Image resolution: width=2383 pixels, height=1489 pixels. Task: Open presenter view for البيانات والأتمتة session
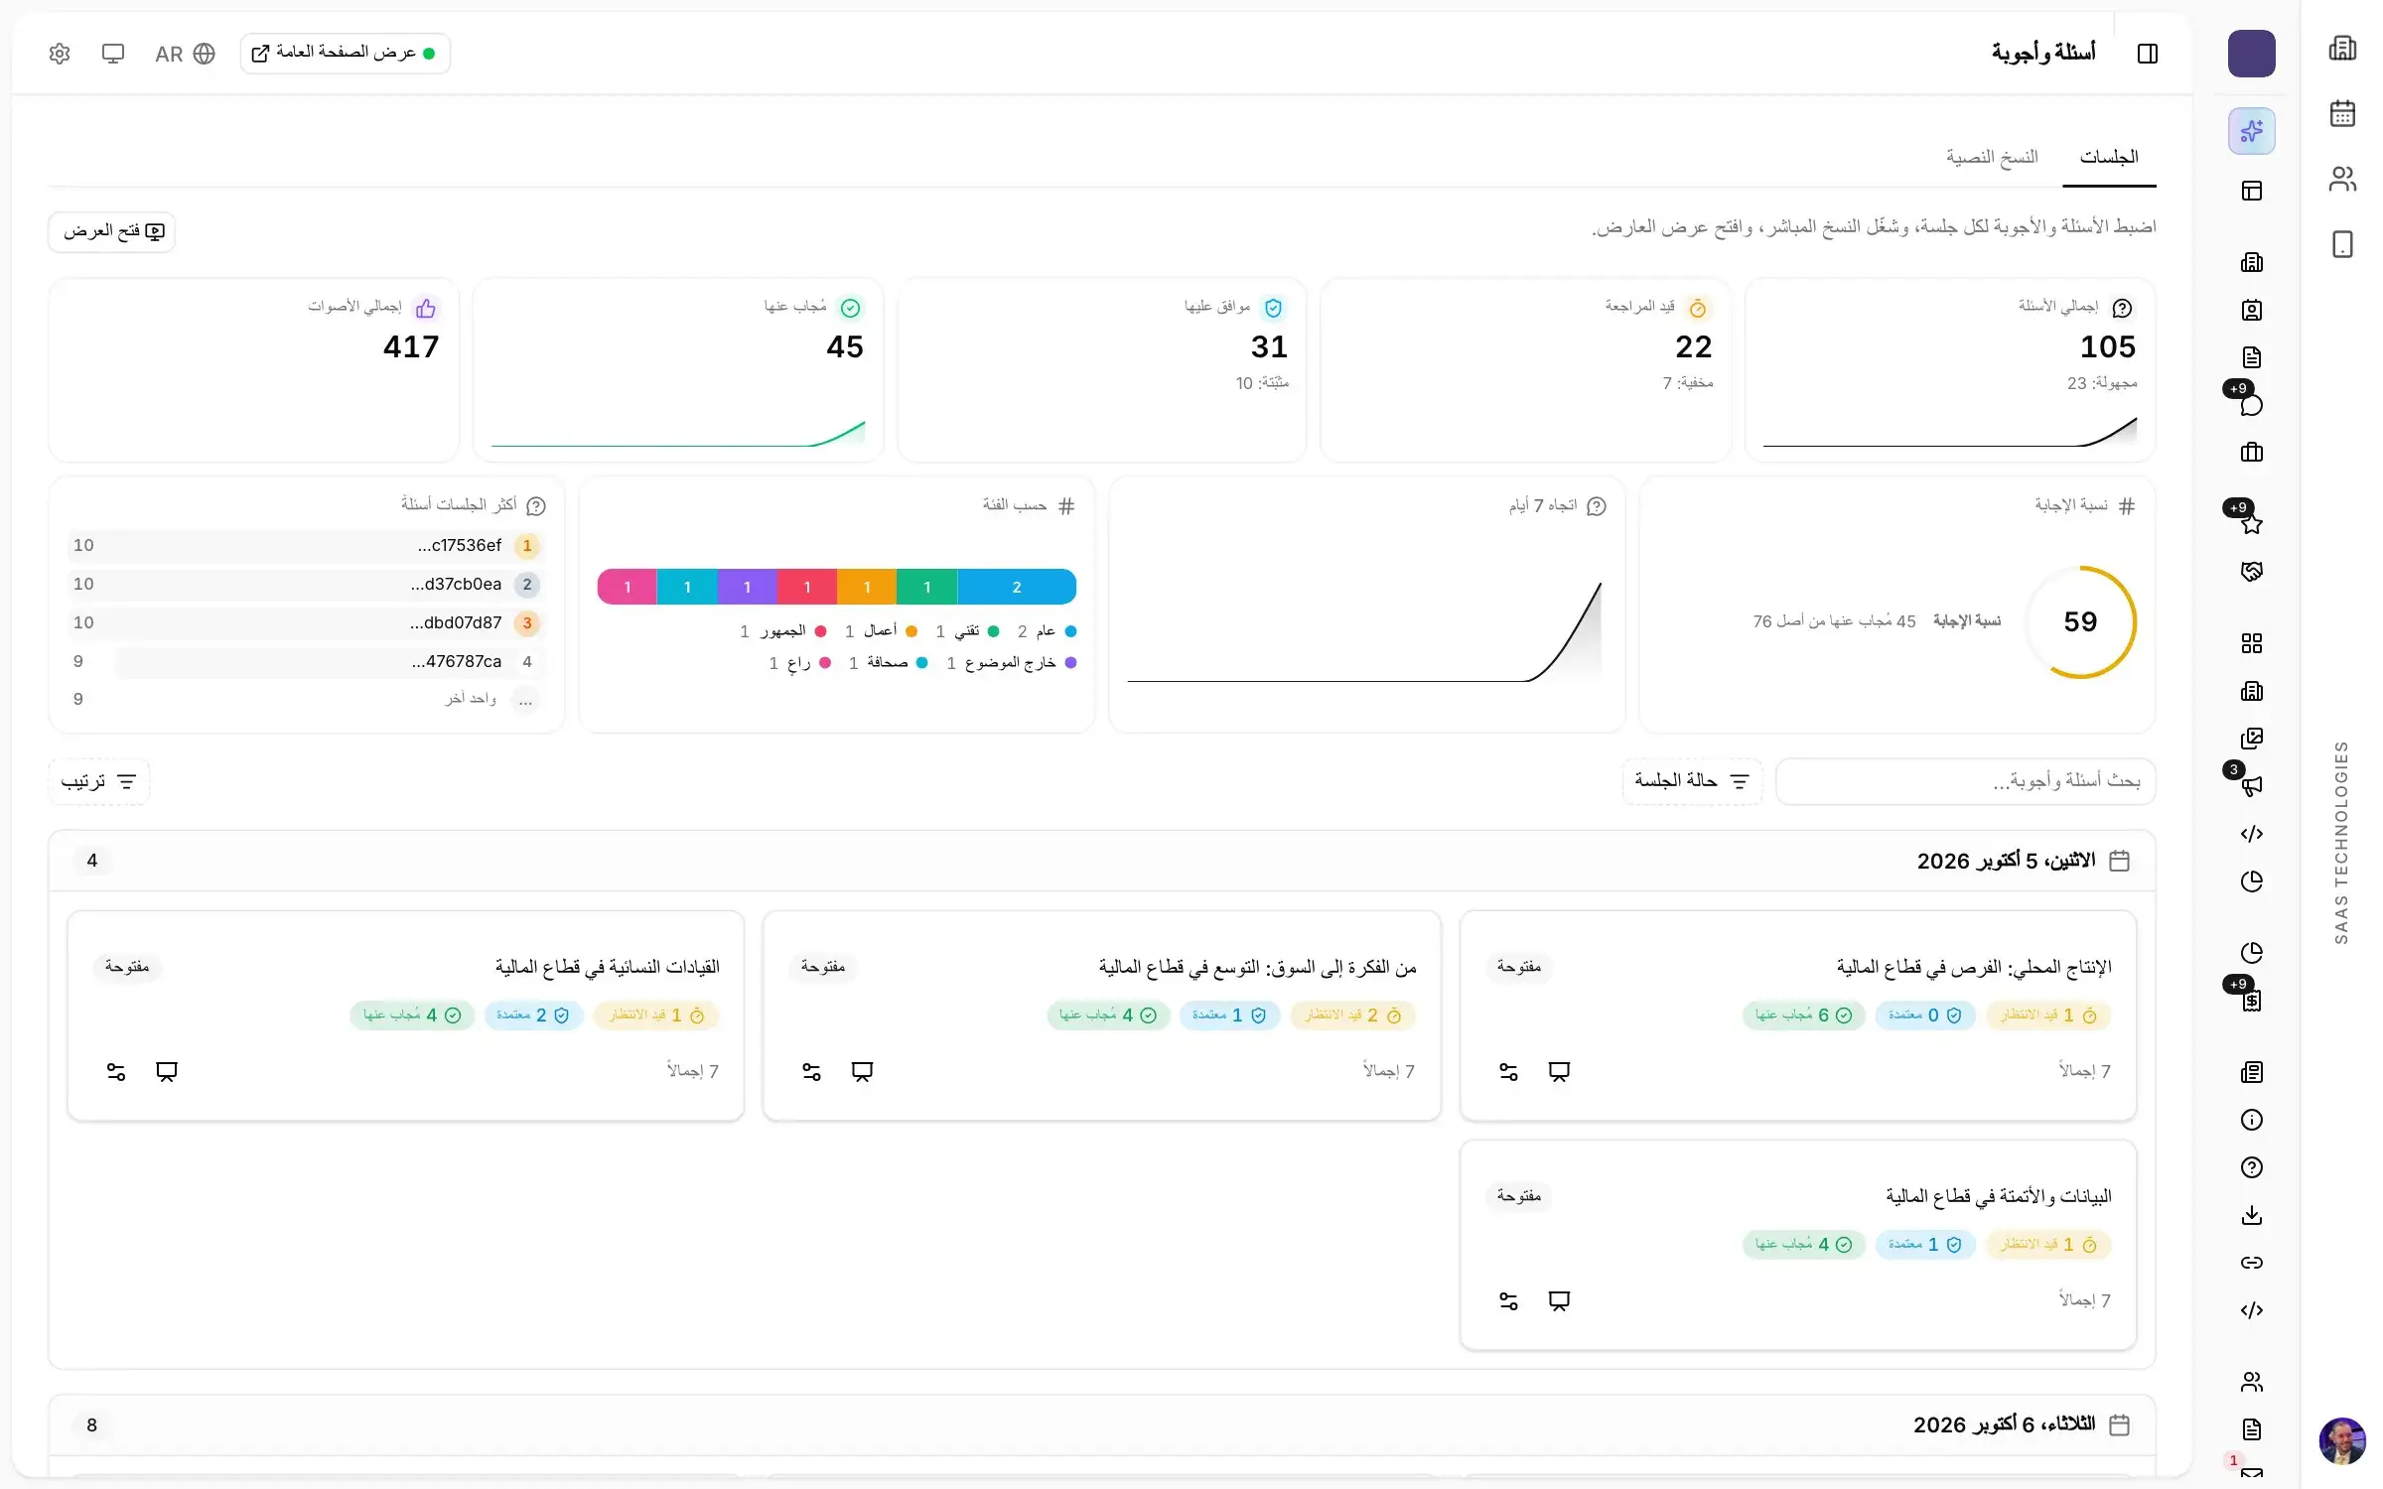click(x=1559, y=1301)
